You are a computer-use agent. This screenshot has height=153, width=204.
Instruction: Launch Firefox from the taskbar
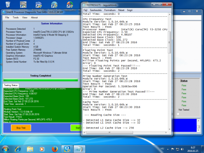coord(55,149)
